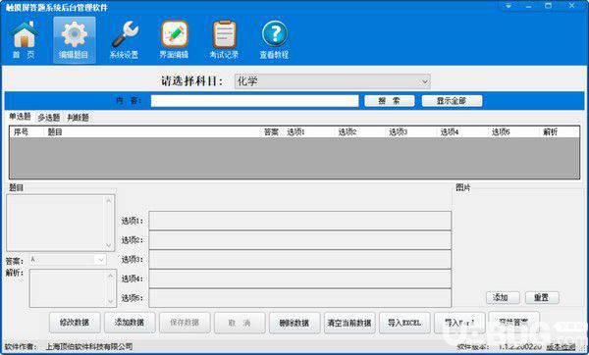Click the 选项5 column header
589x355 pixels.
point(501,132)
